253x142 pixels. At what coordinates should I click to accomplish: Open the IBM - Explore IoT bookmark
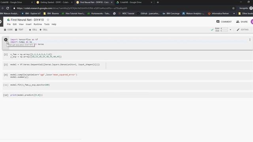31,13
